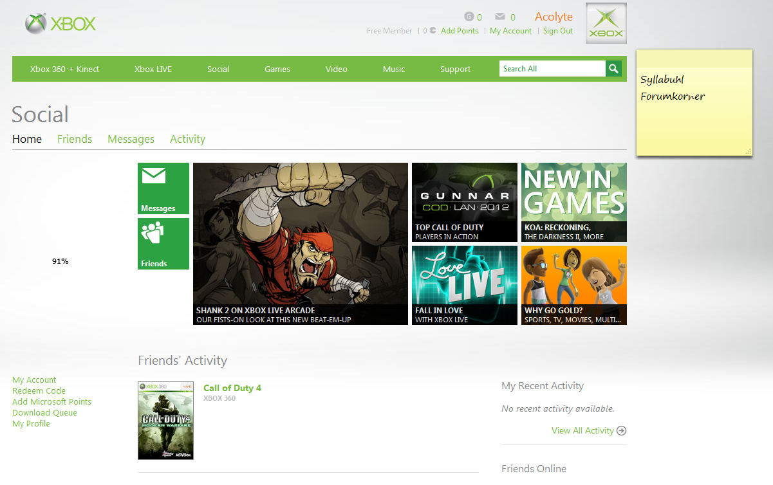Image resolution: width=773 pixels, height=485 pixels.
Task: Click the yellow sticky note
Action: pos(694,103)
